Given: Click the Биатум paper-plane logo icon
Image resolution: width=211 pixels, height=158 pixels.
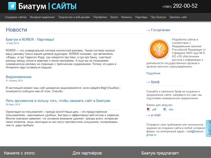Looking at the screenshot, I should pyautogui.click(x=12, y=6).
